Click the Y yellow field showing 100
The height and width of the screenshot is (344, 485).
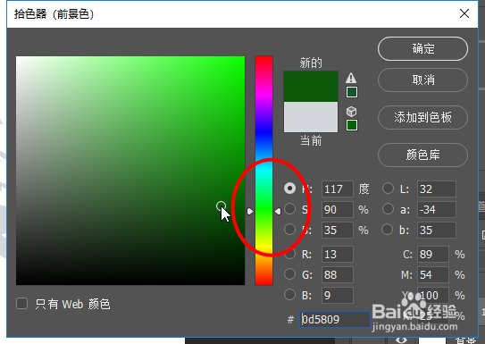tap(432, 295)
